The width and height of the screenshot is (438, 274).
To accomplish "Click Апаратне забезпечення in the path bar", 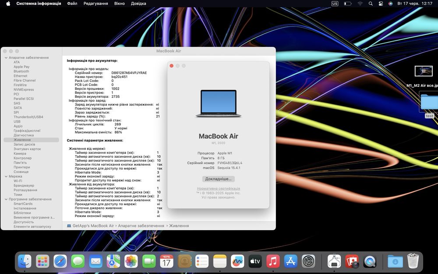I will (141, 226).
